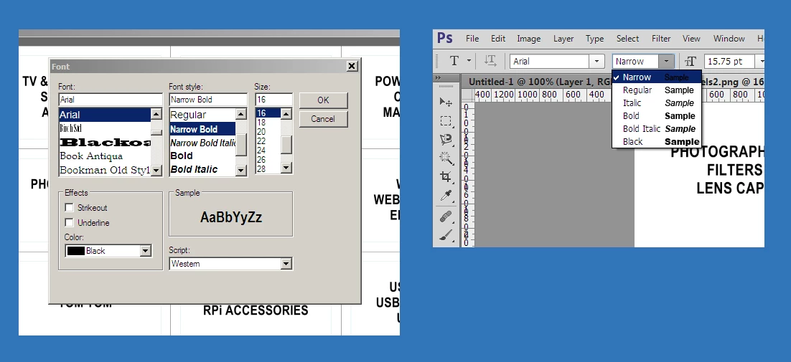791x362 pixels.
Task: Open the Edit menu in Photoshop
Action: click(x=498, y=38)
